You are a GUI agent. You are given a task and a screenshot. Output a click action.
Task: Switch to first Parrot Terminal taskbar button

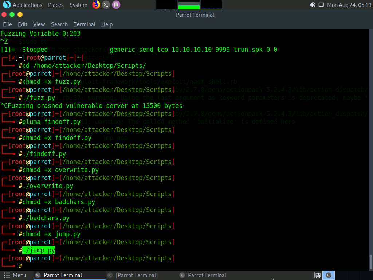69,275
